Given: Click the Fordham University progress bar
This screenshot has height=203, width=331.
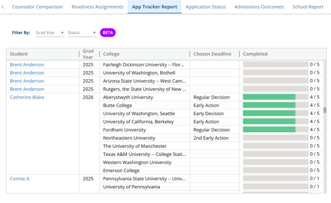Looking at the screenshot, I should [x=276, y=129].
